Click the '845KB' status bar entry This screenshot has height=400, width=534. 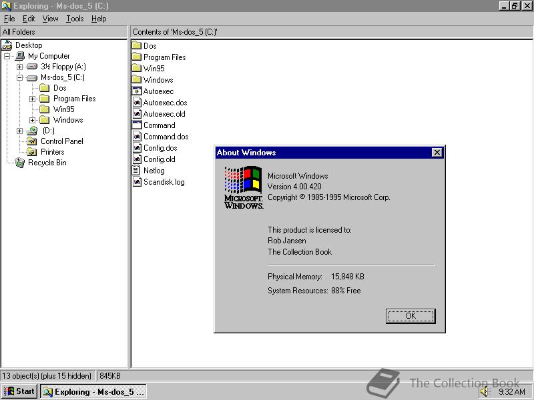(110, 376)
